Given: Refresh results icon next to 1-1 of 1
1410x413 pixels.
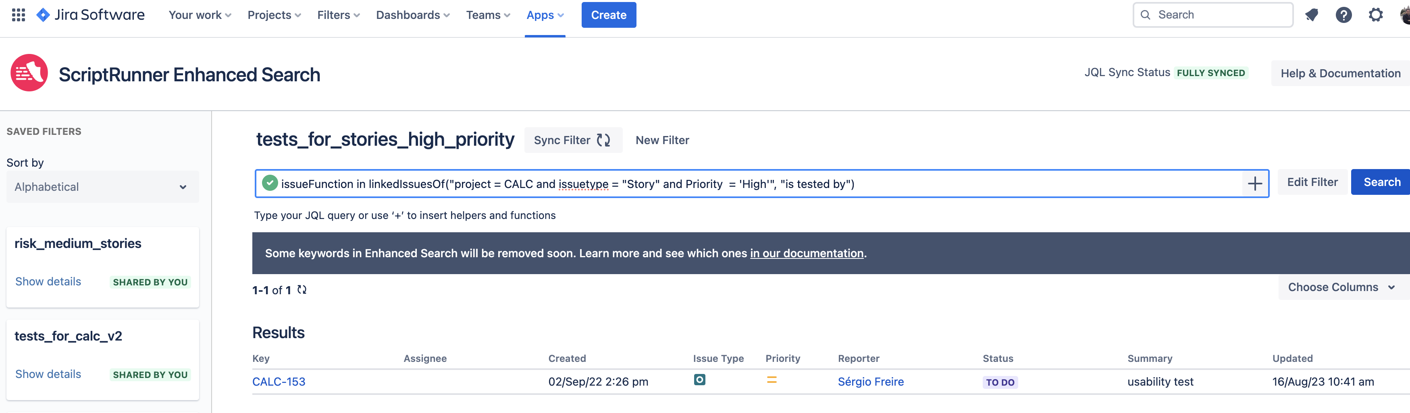Looking at the screenshot, I should (302, 289).
